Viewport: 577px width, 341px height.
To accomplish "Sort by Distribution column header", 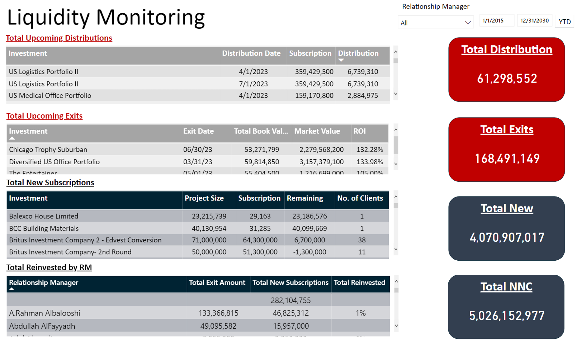I will click(x=358, y=53).
